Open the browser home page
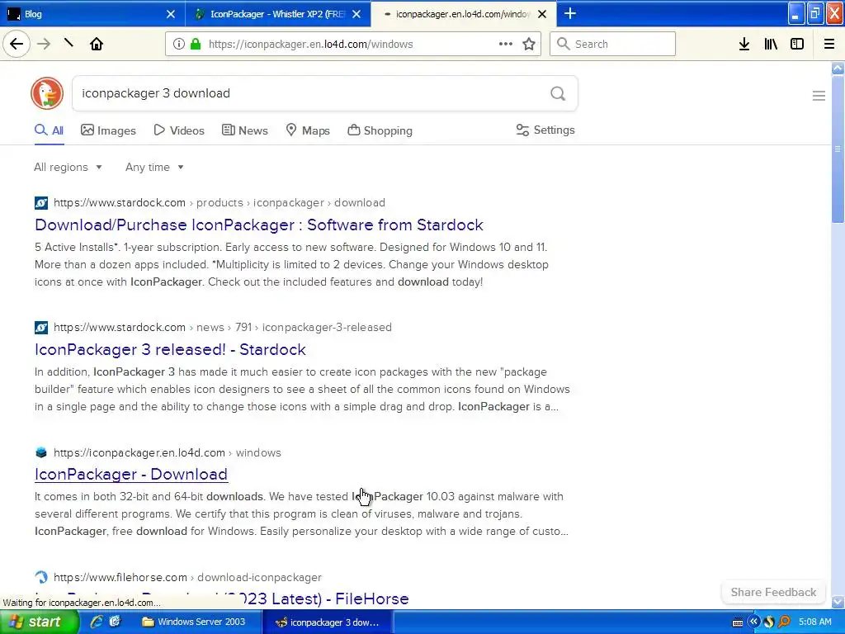845x634 pixels. [97, 44]
